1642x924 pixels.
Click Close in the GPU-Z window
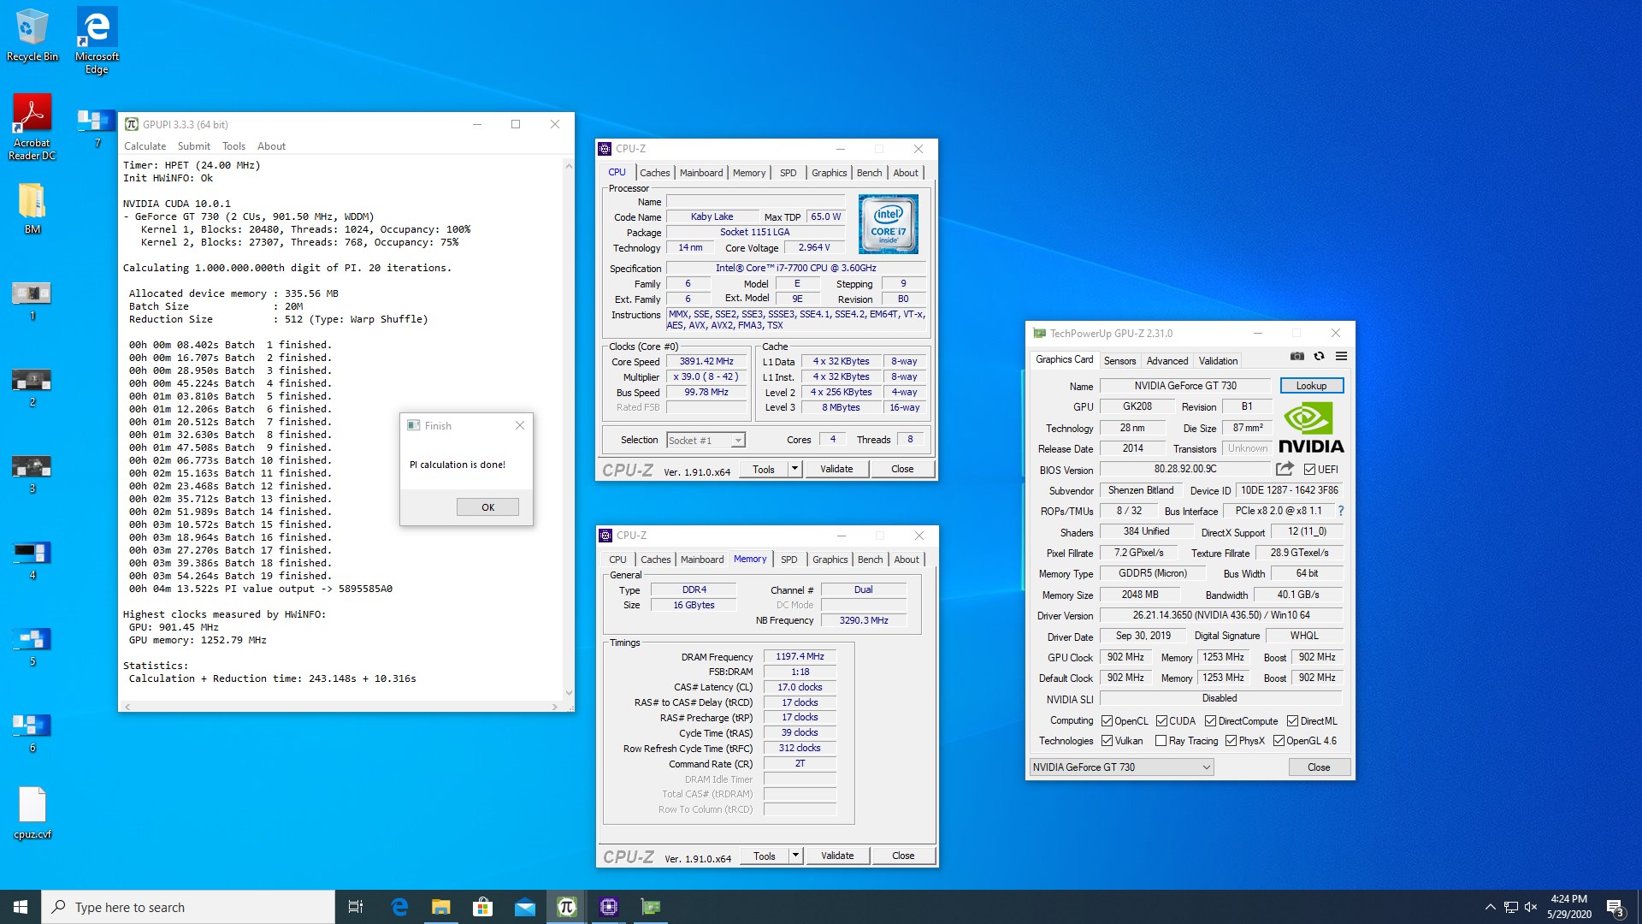click(1319, 767)
